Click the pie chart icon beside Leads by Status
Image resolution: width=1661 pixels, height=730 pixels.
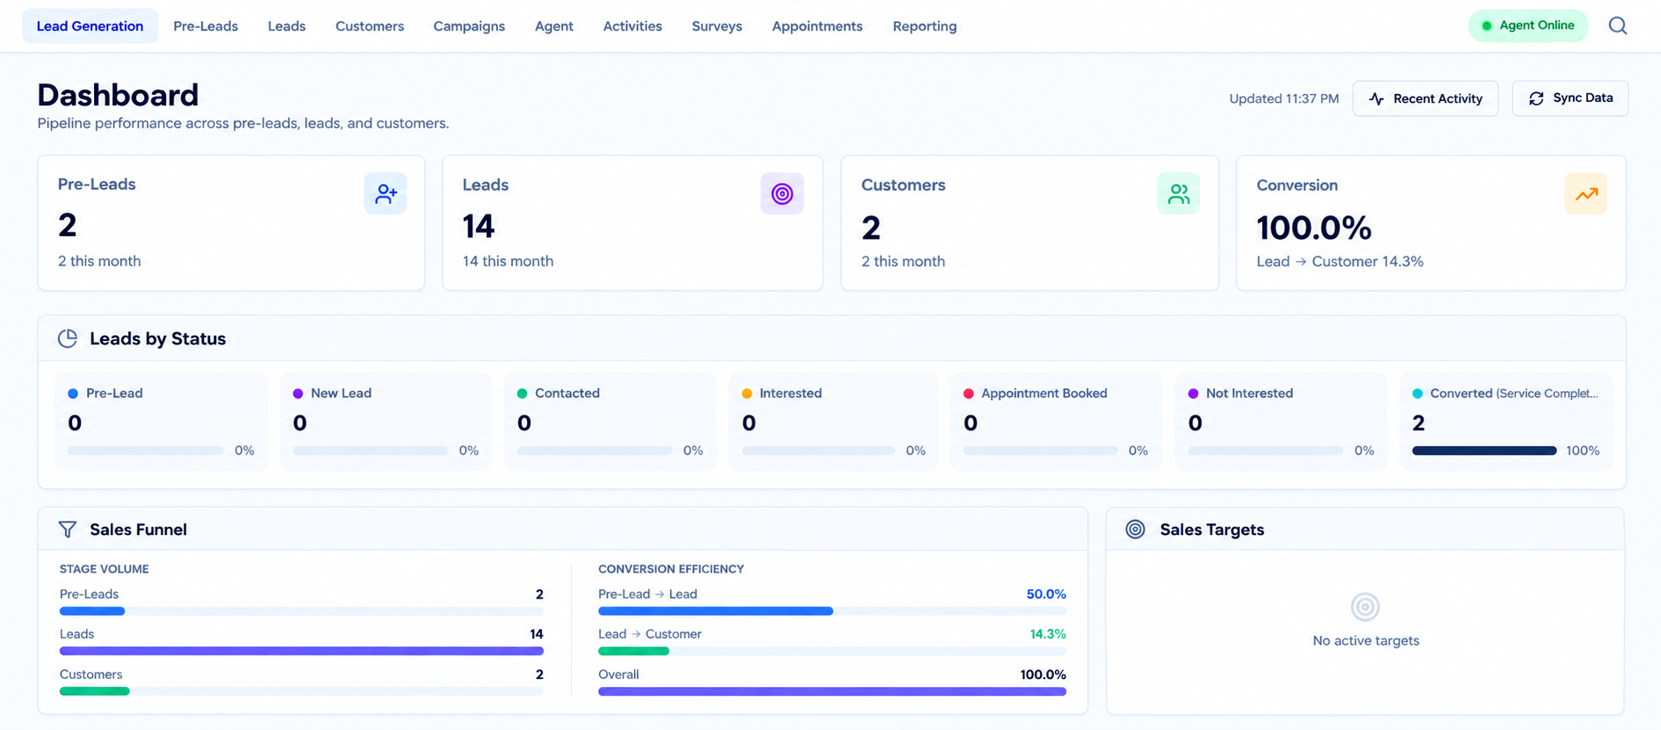point(68,338)
